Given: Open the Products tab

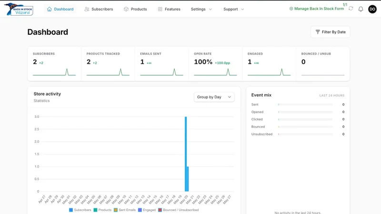Looking at the screenshot, I should tap(135, 9).
